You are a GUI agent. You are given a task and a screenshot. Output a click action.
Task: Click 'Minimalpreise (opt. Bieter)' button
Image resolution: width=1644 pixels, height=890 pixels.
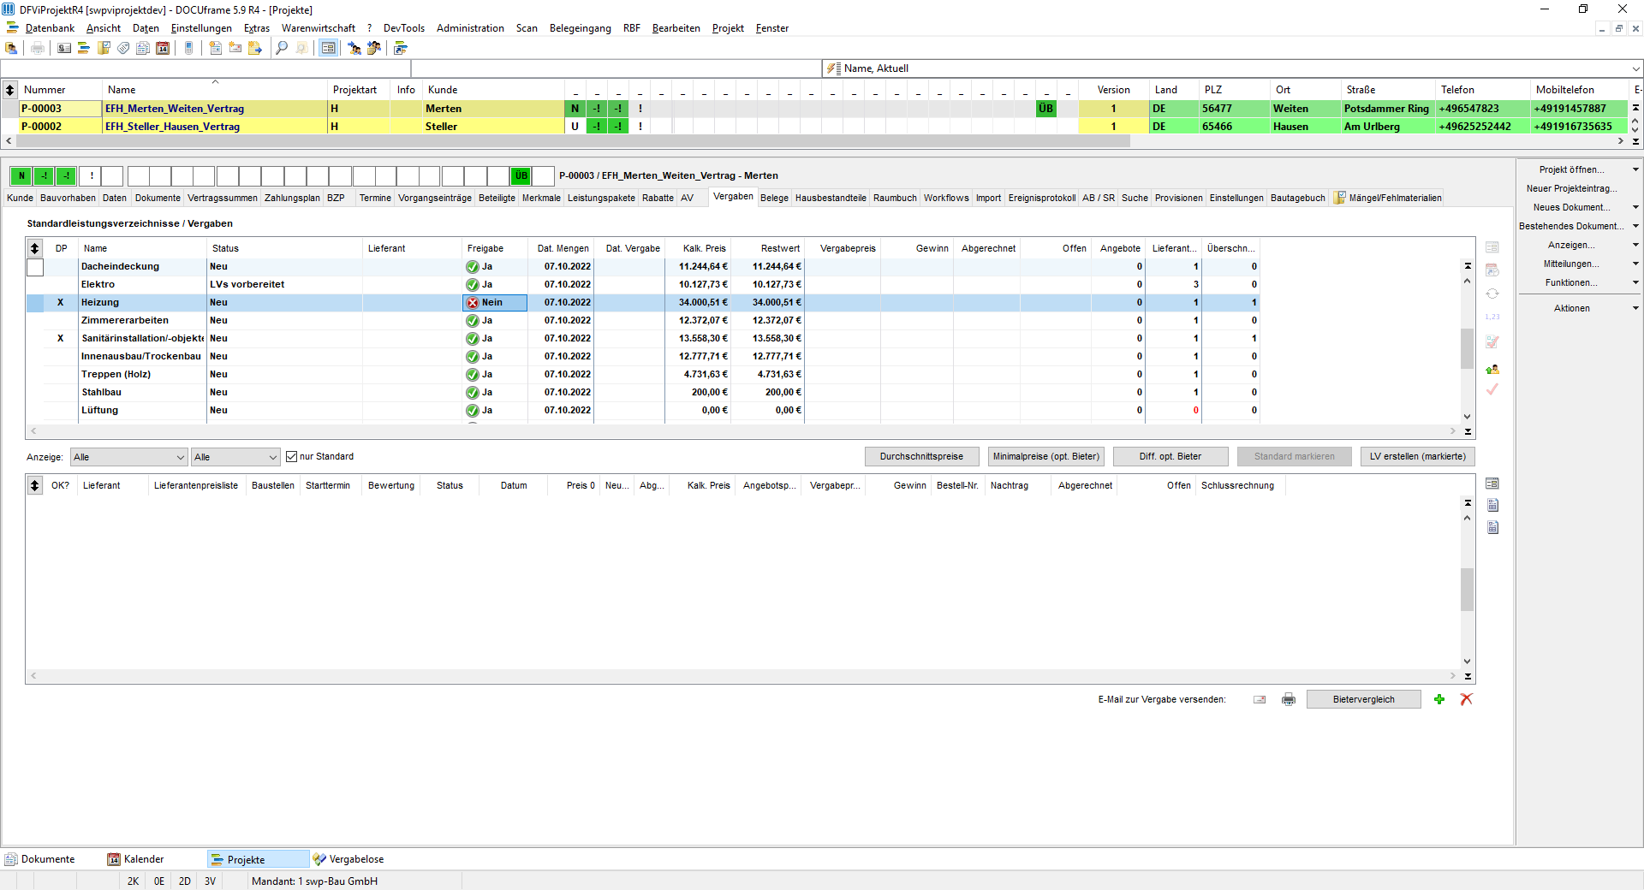click(1045, 456)
